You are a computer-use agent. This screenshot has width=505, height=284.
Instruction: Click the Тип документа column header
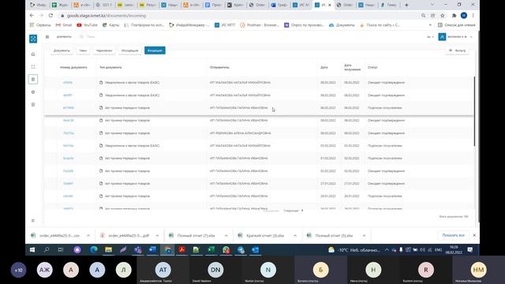110,67
